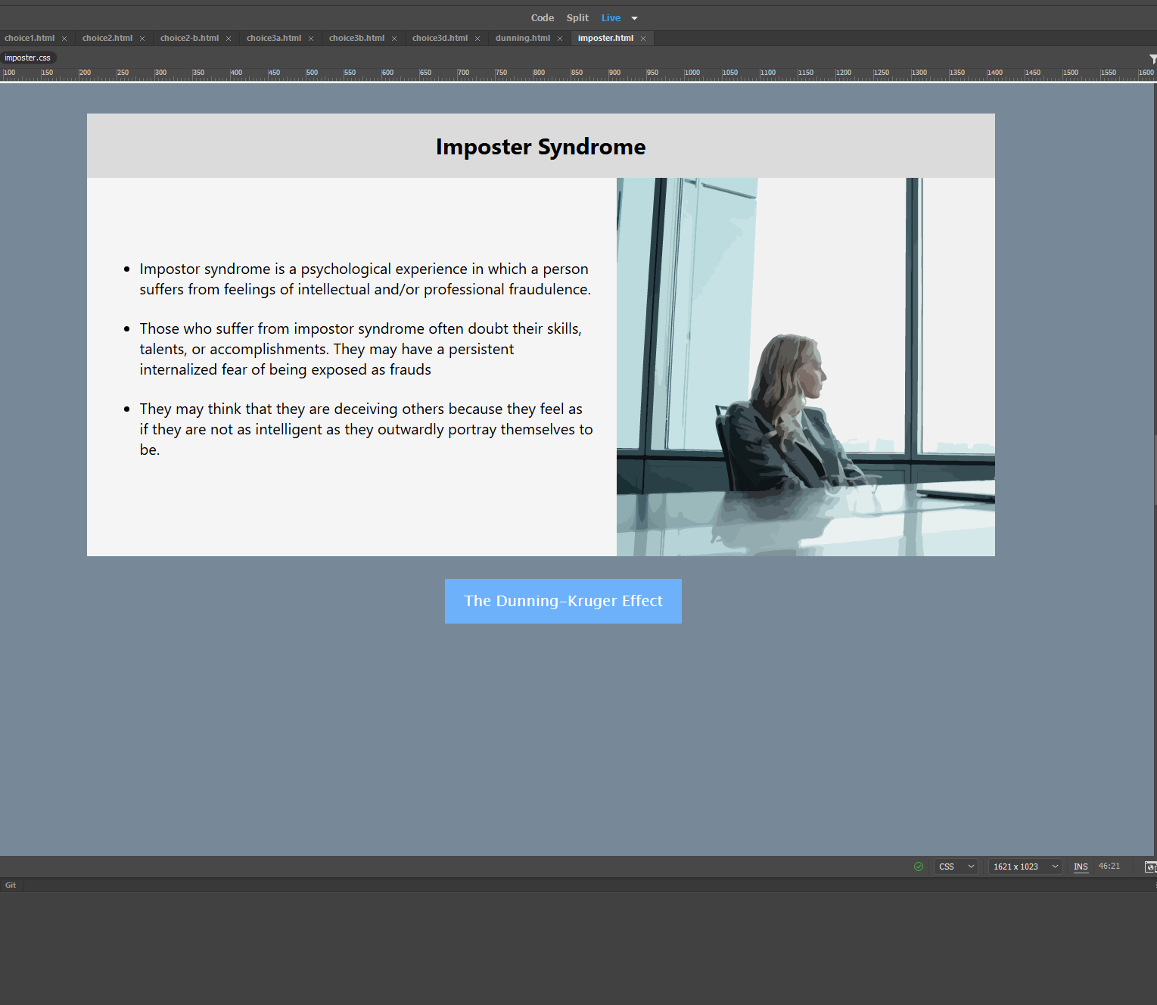Close the choice2-b.html tab
The width and height of the screenshot is (1157, 1005).
coord(229,39)
